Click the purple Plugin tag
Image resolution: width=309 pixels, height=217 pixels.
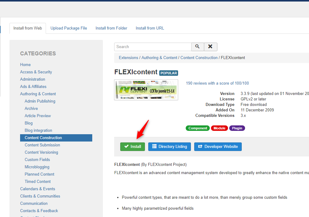pyautogui.click(x=237, y=128)
